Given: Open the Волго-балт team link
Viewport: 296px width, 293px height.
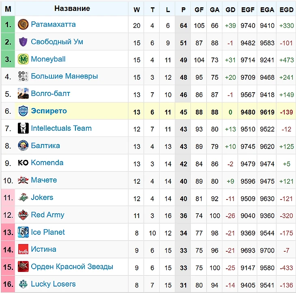Looking at the screenshot, I should pos(50,94).
